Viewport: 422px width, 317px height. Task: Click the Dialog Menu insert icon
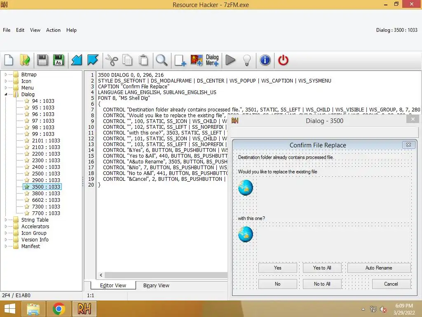(x=212, y=60)
